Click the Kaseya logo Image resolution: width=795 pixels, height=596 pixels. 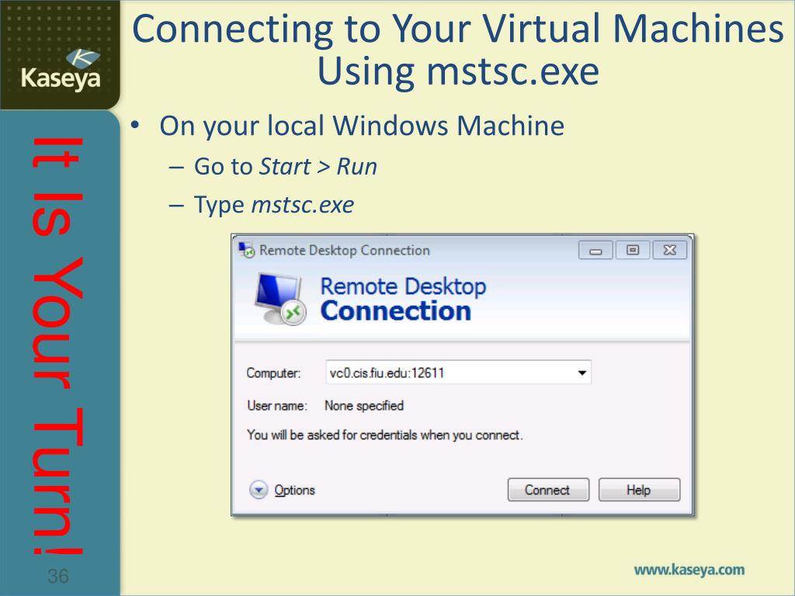click(61, 70)
